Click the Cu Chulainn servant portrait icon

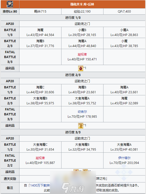pyautogui.click(x=10, y=4)
